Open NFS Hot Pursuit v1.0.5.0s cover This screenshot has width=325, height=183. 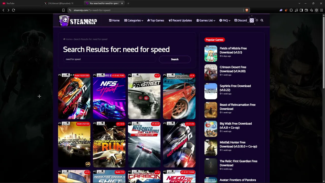click(x=179, y=144)
